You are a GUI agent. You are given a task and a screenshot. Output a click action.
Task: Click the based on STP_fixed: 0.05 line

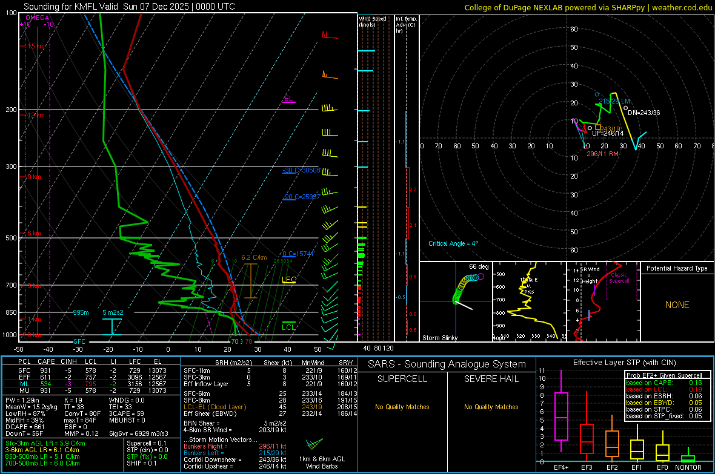[664, 416]
